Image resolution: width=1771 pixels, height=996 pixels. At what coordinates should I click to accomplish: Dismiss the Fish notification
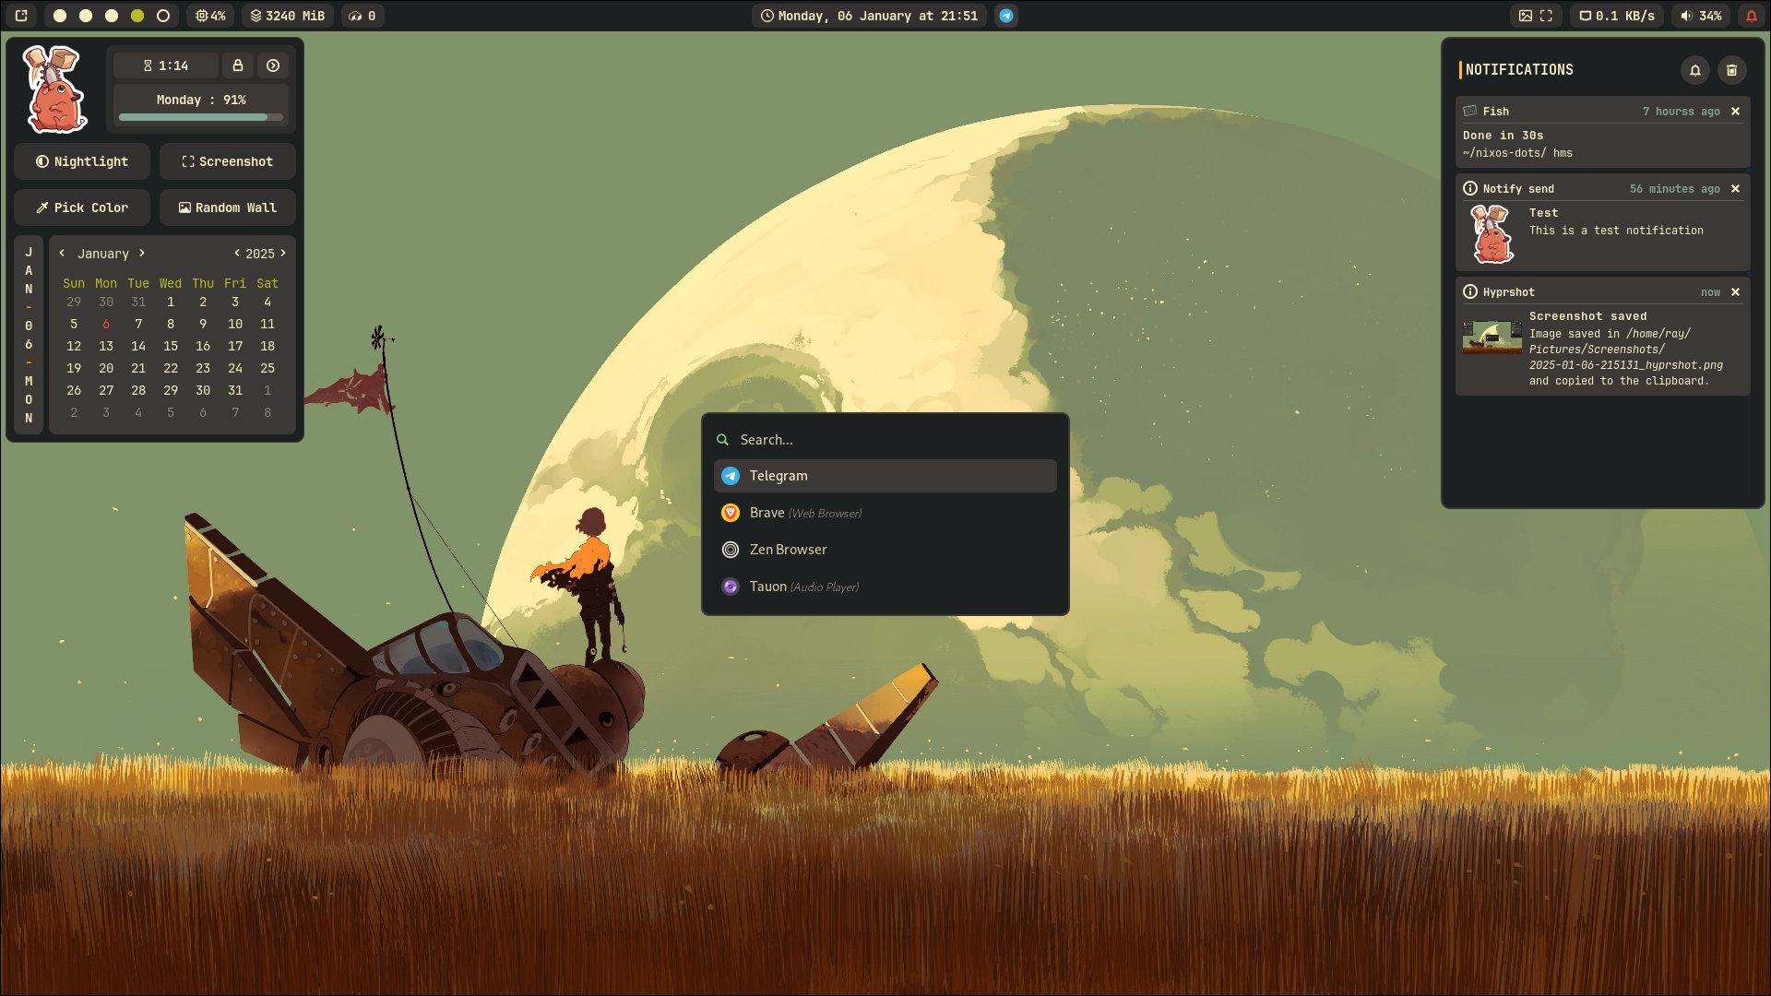pyautogui.click(x=1736, y=112)
